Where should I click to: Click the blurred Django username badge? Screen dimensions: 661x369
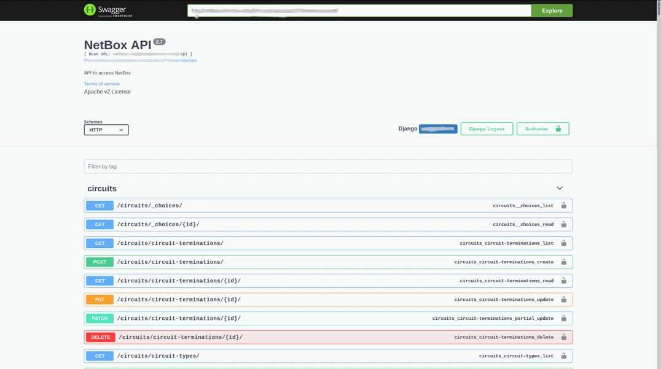438,129
